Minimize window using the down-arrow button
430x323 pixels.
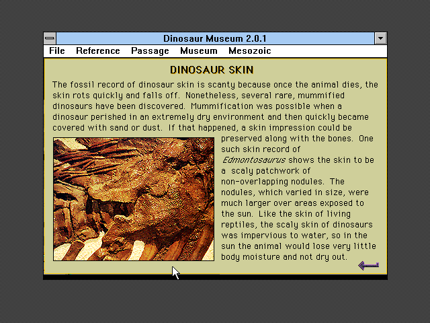381,38
